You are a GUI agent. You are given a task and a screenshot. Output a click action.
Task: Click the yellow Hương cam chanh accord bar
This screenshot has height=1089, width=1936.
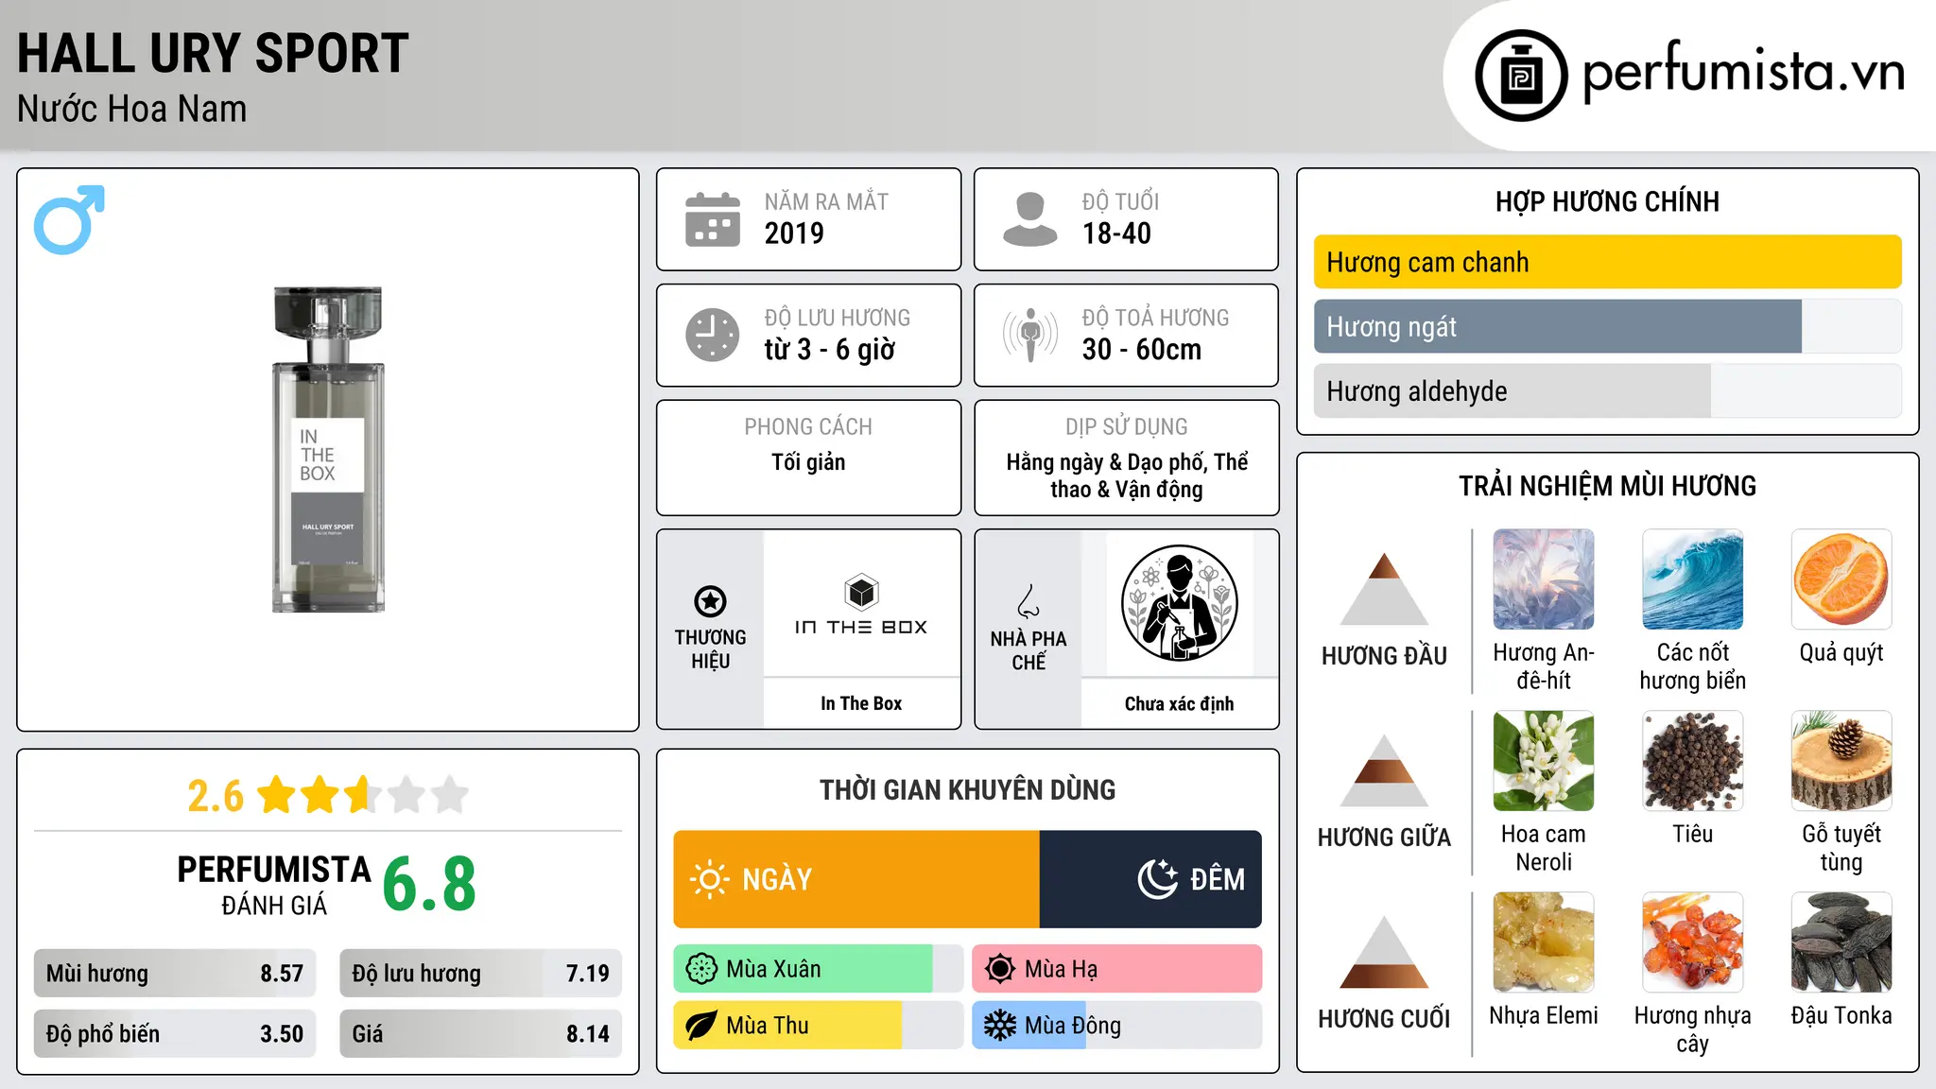(x=1608, y=262)
